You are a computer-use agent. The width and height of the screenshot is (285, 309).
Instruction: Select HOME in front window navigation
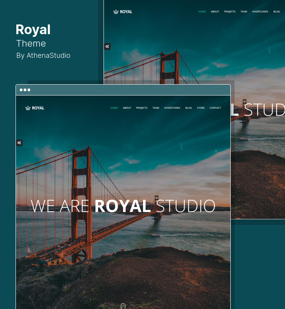click(114, 108)
